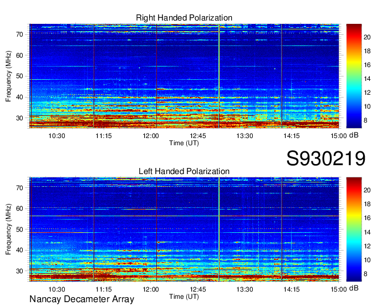Click the 10:30 time tick of Left Handed plot
The height and width of the screenshot is (306, 377).
point(57,289)
